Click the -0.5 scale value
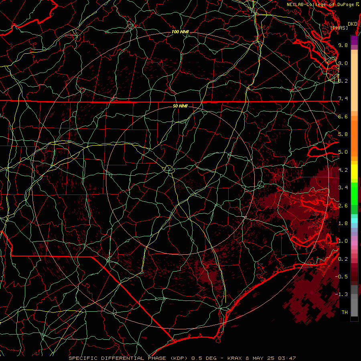This screenshot has width=361, height=361. [x=341, y=276]
